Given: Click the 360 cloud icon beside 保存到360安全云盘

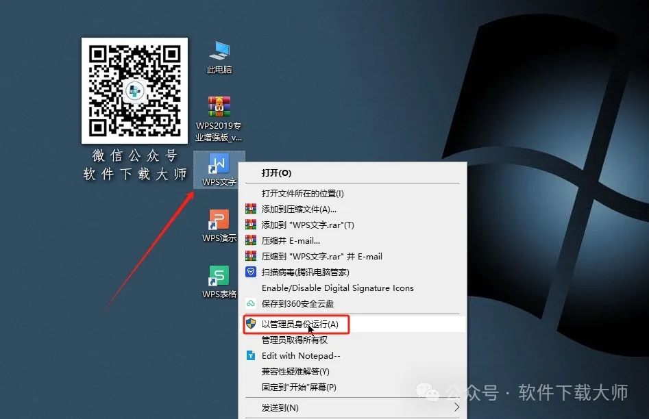Looking at the screenshot, I should point(252,304).
